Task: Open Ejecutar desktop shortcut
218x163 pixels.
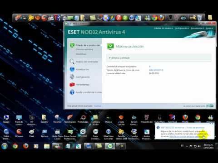Action: click(x=45, y=133)
